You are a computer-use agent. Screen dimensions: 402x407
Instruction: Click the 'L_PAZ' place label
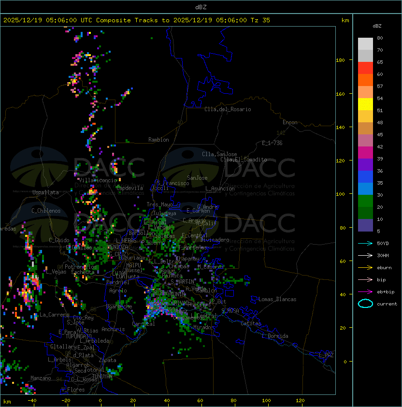(x=326, y=355)
